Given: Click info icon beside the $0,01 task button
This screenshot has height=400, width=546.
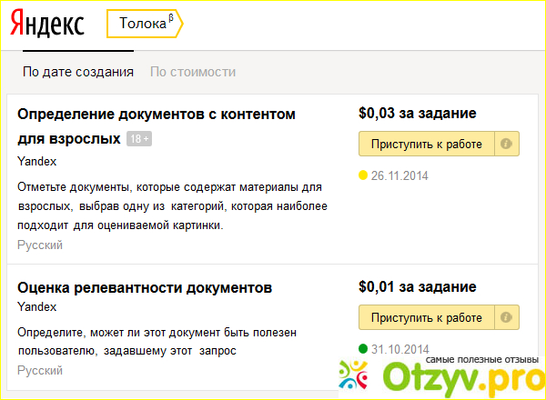Looking at the screenshot, I should click(x=507, y=317).
